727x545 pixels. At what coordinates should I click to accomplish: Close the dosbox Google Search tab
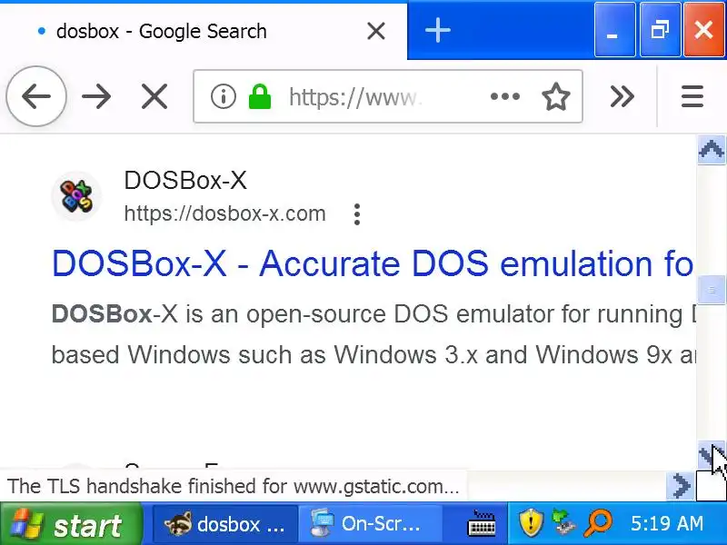click(375, 32)
